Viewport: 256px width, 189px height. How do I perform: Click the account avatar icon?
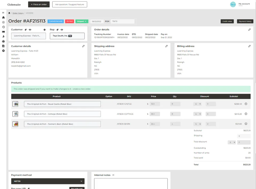[x=233, y=4]
